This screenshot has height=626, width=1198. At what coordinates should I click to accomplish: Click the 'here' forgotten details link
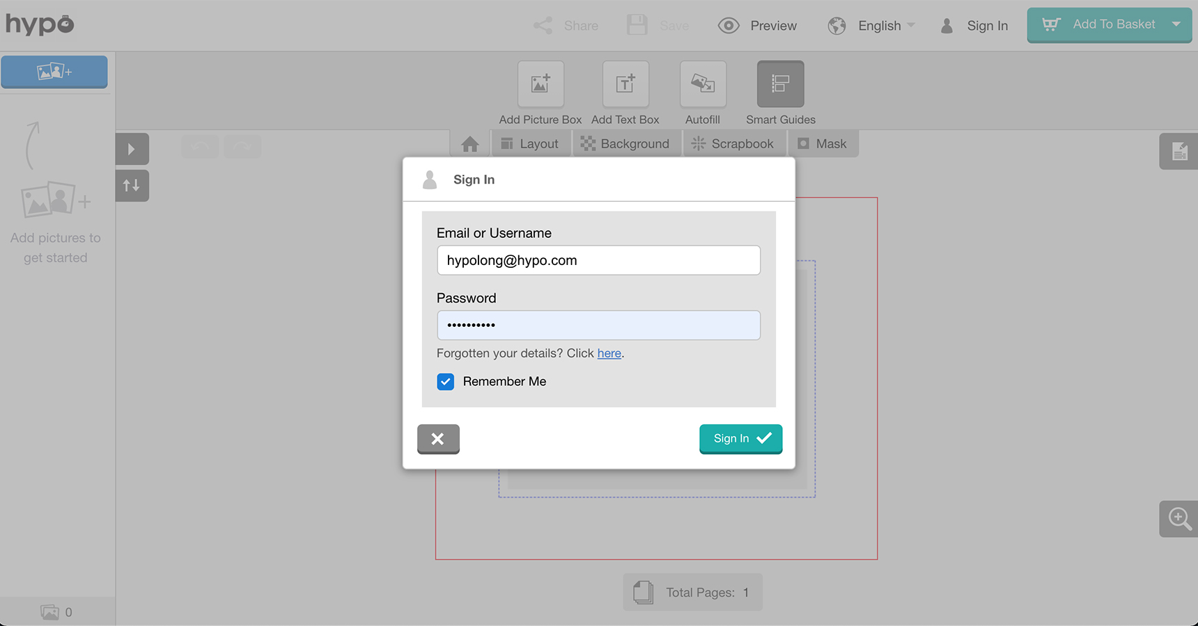[609, 353]
